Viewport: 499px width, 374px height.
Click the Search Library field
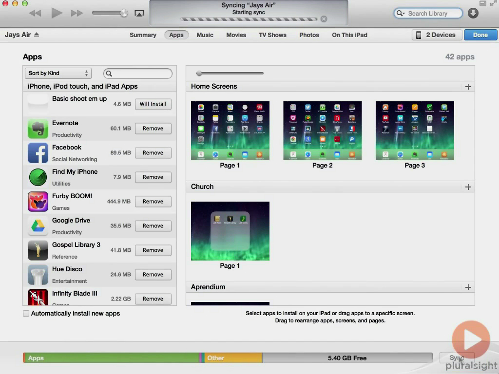pyautogui.click(x=428, y=13)
